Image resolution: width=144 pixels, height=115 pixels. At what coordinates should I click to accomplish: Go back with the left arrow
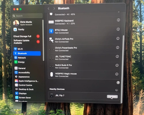(49, 9)
